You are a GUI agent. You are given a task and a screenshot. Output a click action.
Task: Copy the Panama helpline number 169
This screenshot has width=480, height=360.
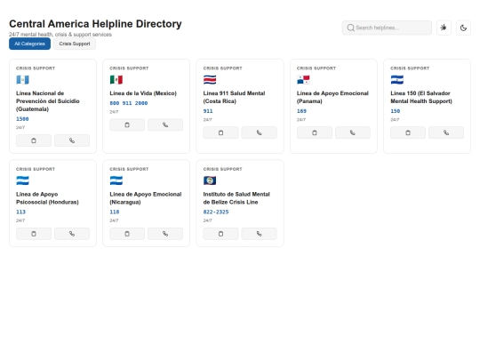tap(315, 132)
